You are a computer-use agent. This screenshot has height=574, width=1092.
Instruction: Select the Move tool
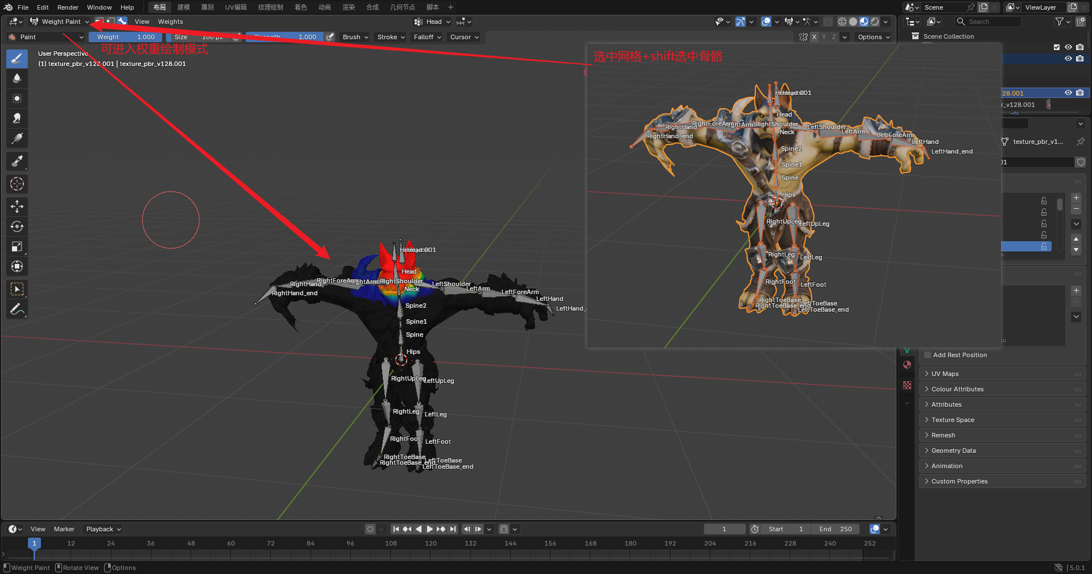click(x=17, y=206)
